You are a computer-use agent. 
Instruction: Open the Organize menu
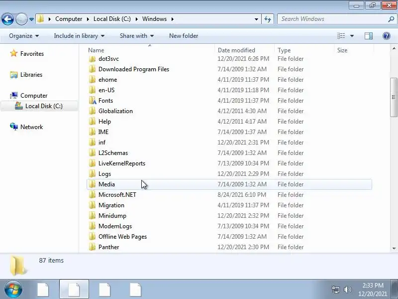click(x=24, y=36)
